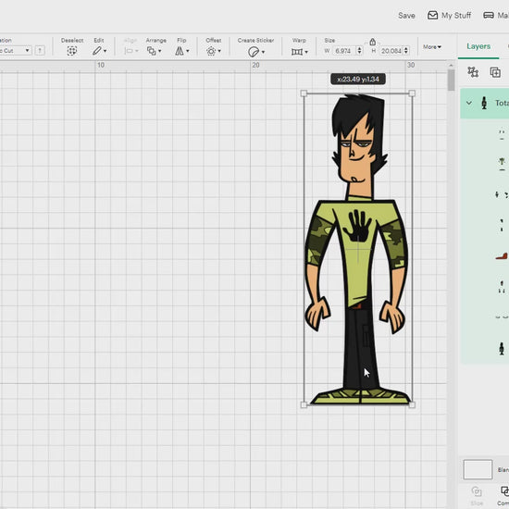
Task: Click the My Stuff envelope icon
Action: (x=432, y=15)
